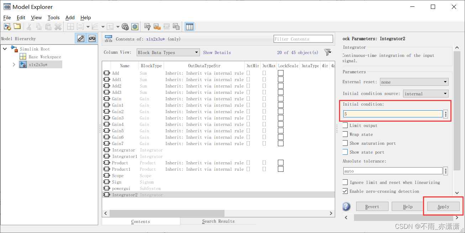The image size is (465, 233).
Task: Click the Show Details link
Action: pos(217,52)
